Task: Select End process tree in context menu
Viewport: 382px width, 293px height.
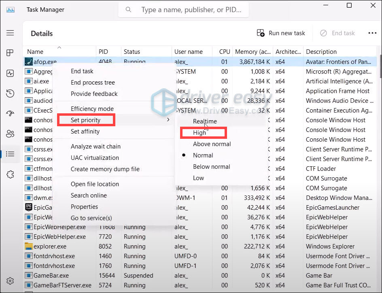Action: coord(93,83)
